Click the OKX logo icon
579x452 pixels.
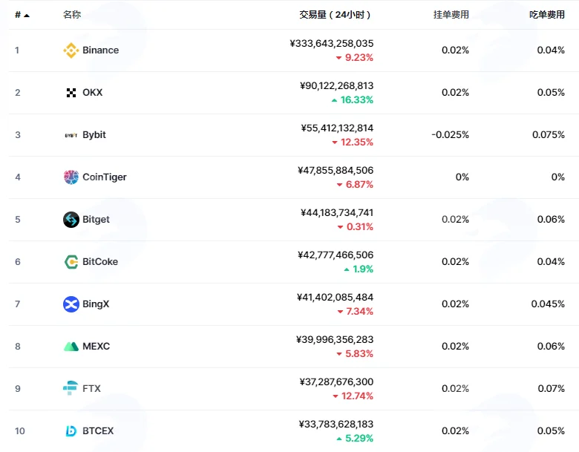click(71, 93)
